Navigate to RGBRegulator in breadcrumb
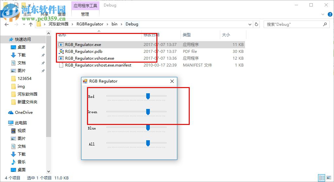 (90, 24)
